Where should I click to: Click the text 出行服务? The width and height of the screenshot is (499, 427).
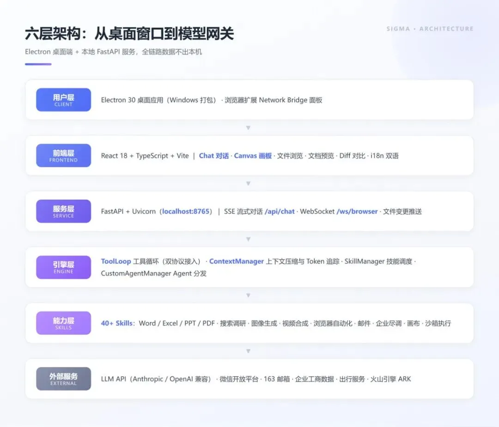352,379
